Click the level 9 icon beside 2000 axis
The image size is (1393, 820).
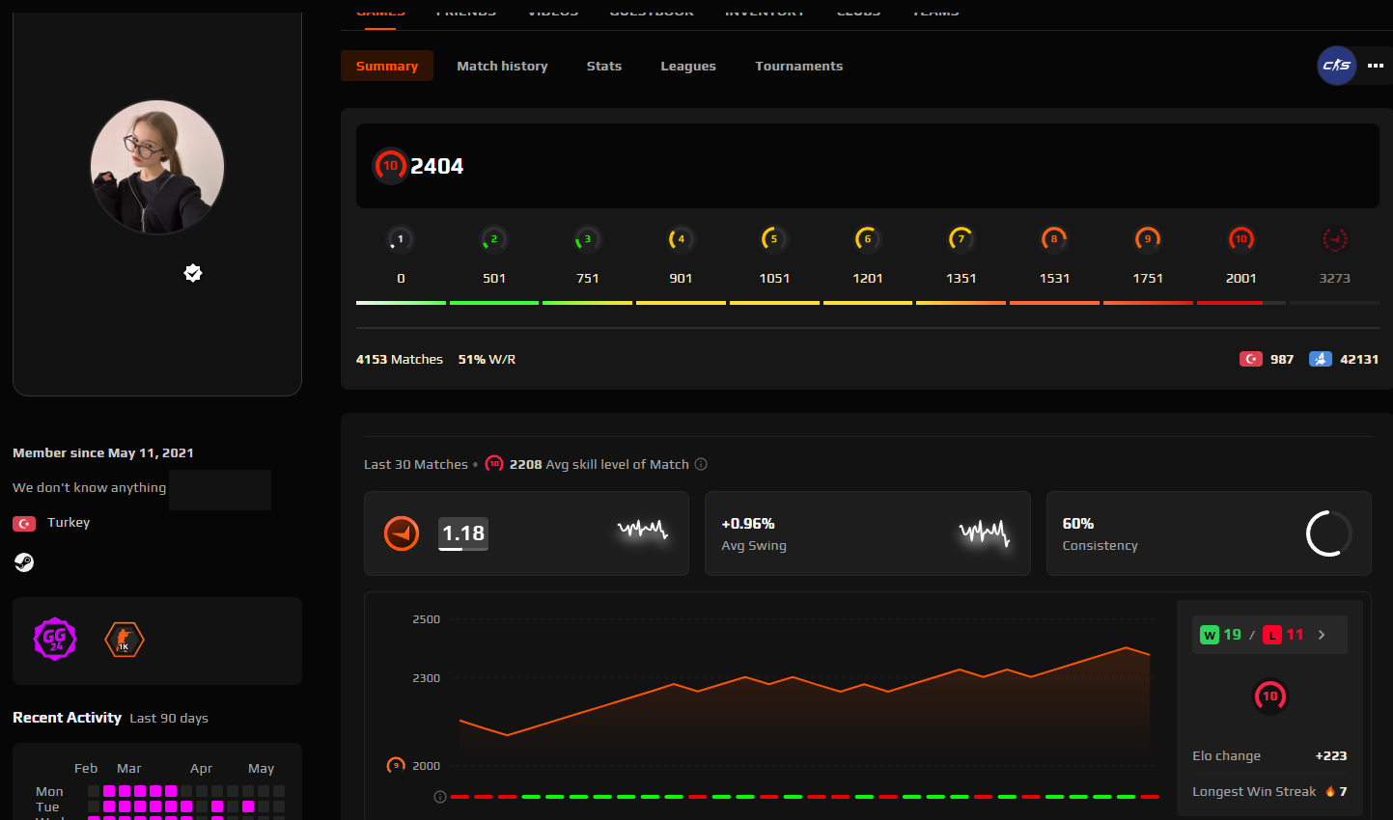click(x=396, y=765)
